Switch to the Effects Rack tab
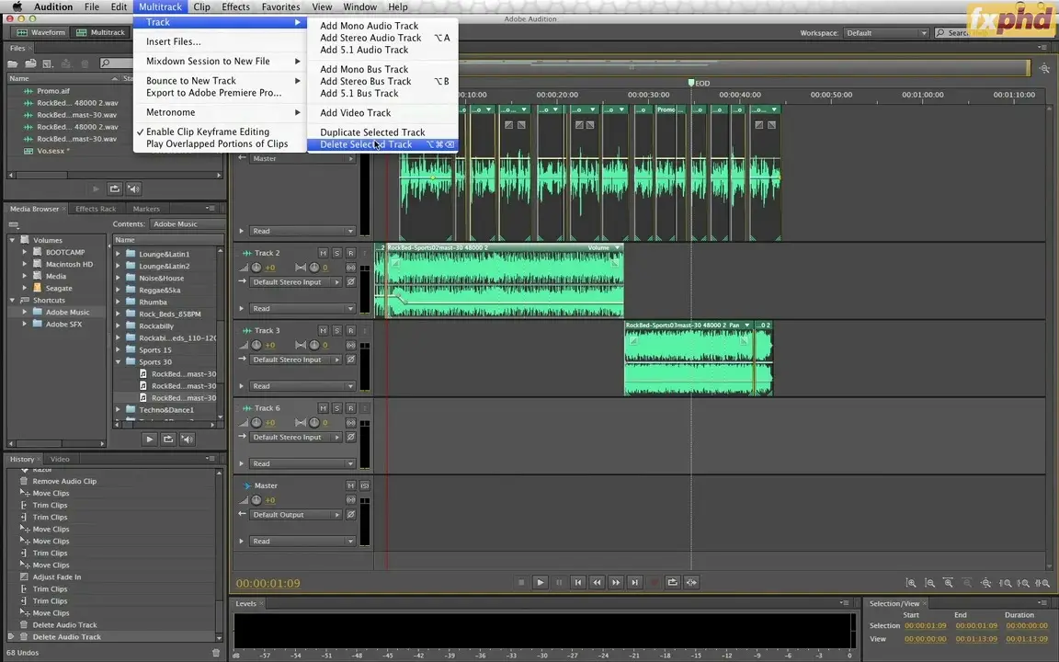This screenshot has width=1059, height=662. [96, 209]
